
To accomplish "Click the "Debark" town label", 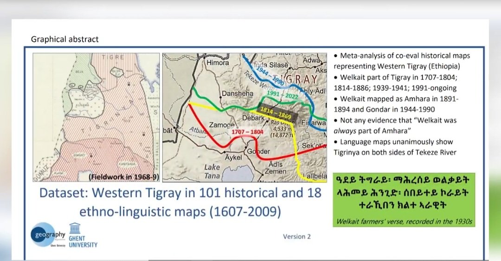I will point(253,117).
